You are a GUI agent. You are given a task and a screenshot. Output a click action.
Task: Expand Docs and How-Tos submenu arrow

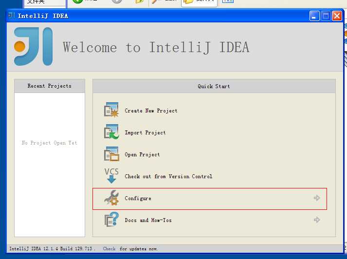point(317,220)
